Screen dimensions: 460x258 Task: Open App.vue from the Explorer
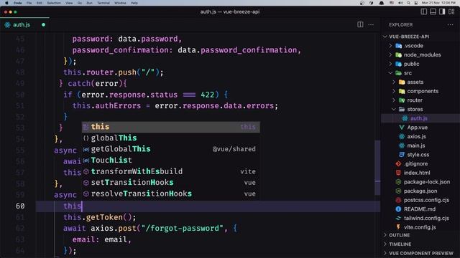[x=417, y=128]
